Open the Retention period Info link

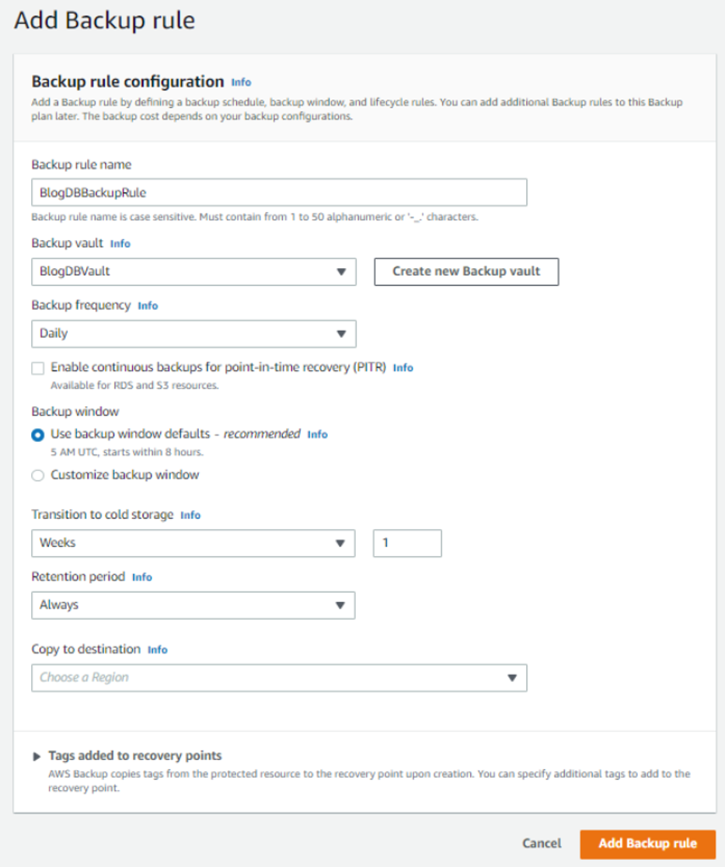click(142, 577)
